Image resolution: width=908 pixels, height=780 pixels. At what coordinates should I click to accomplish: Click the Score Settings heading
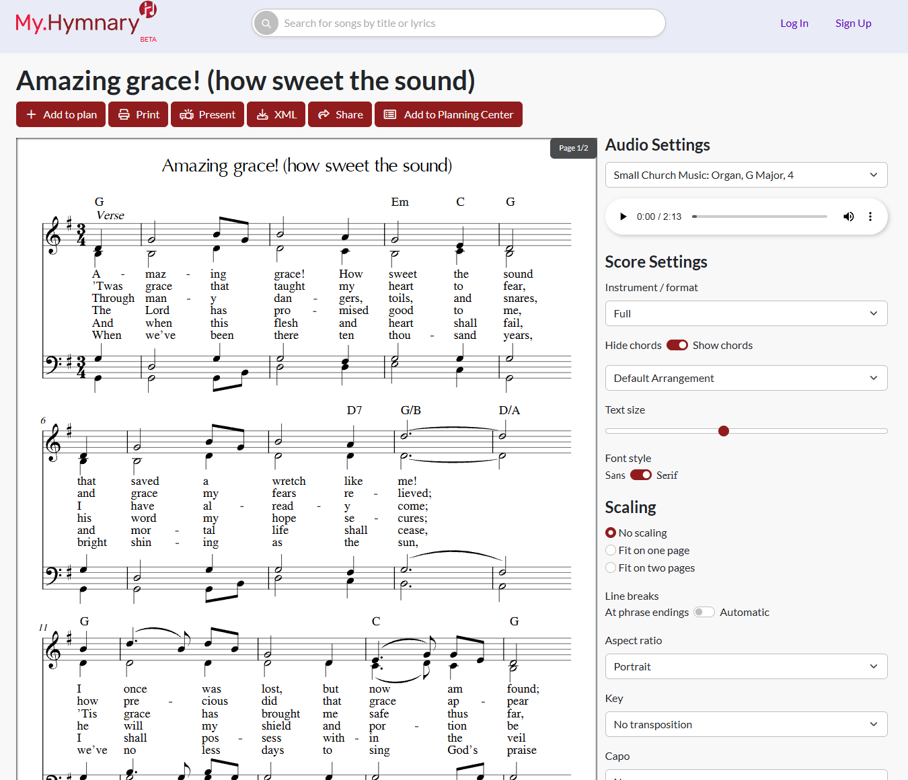[656, 262]
